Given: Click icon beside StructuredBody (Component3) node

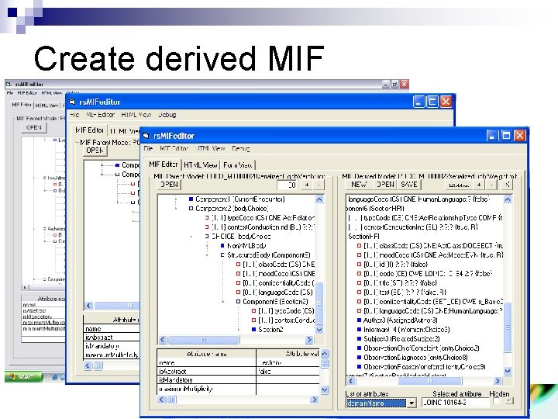Looking at the screenshot, I should [222, 255].
